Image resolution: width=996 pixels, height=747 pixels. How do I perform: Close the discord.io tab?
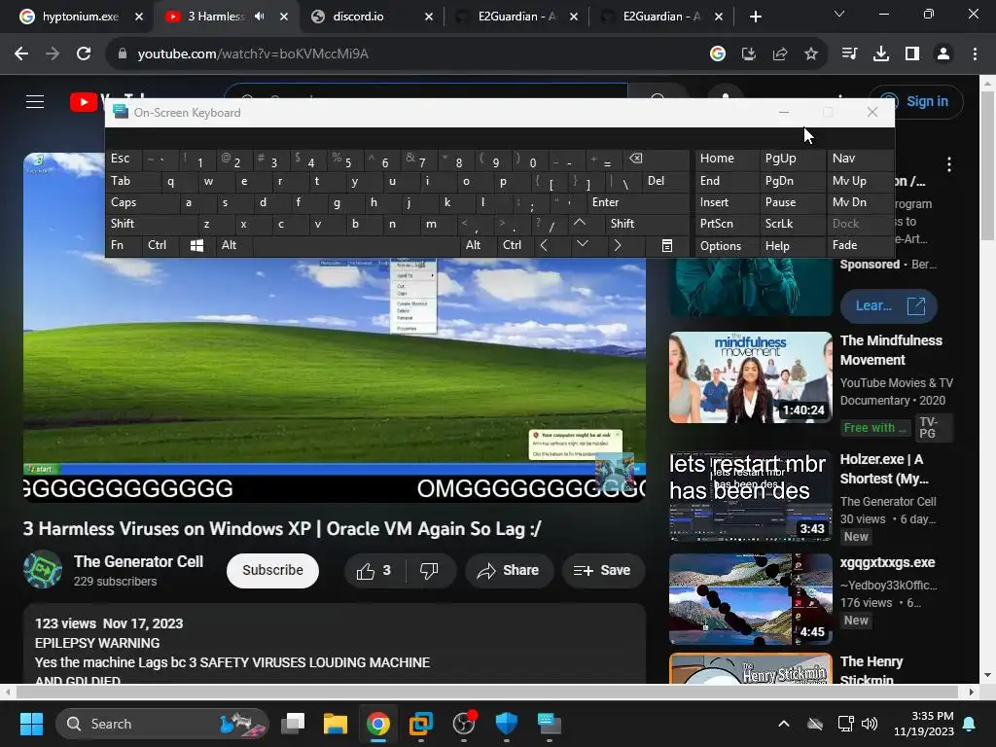(429, 17)
